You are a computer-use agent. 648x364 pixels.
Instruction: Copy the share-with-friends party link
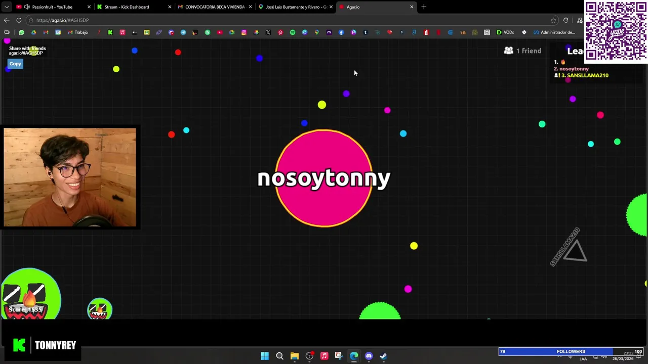pyautogui.click(x=15, y=64)
